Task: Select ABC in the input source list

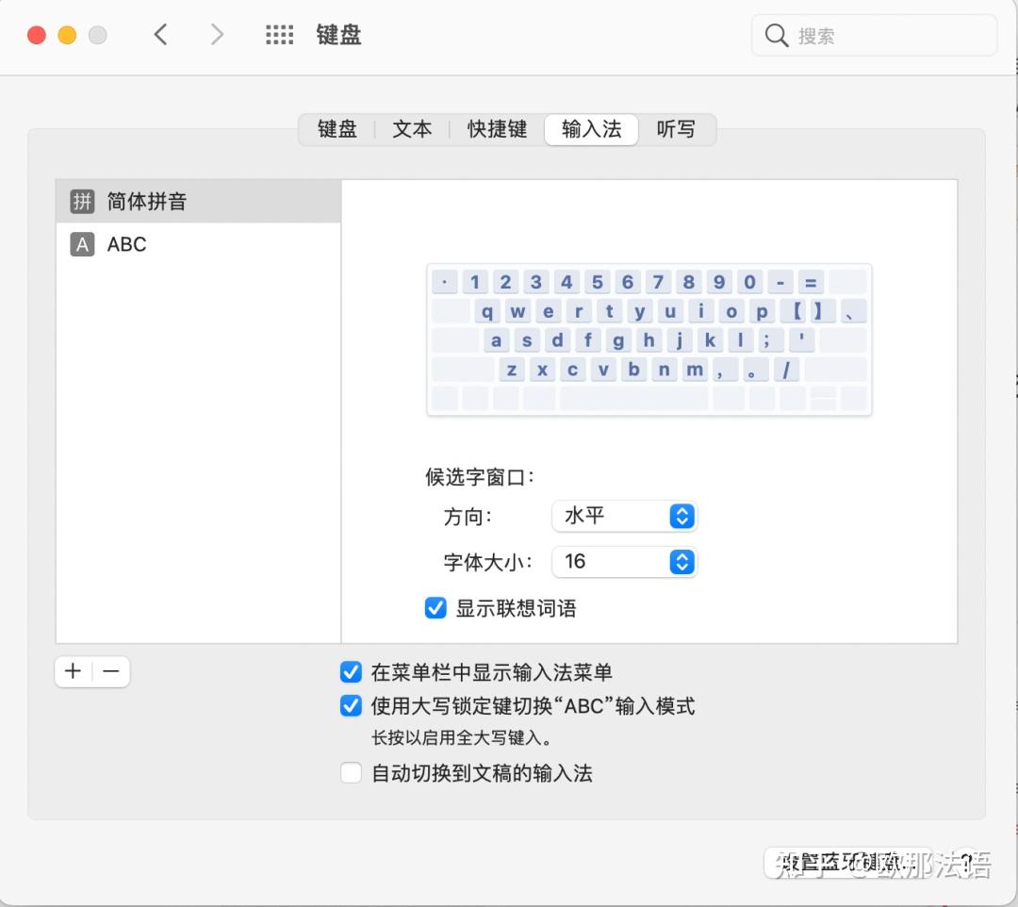Action: coord(198,244)
